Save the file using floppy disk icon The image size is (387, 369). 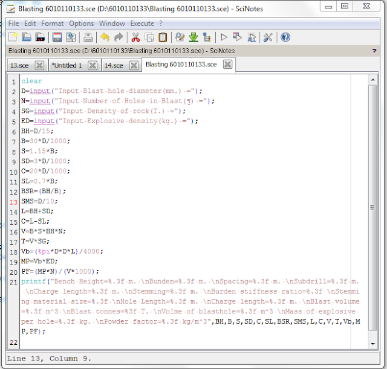click(57, 37)
